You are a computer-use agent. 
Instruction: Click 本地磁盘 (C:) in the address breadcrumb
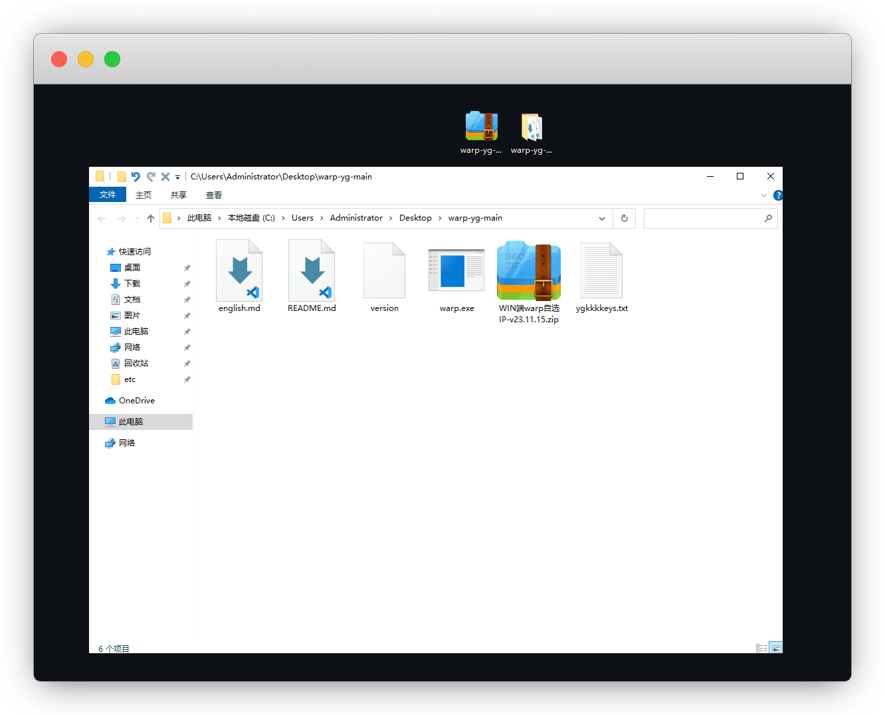pyautogui.click(x=251, y=218)
